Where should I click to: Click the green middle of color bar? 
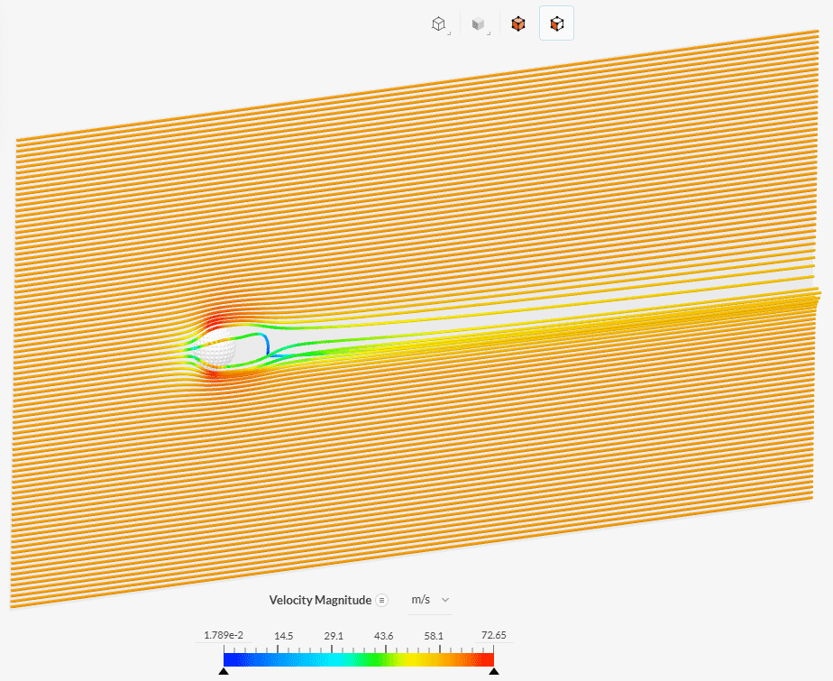point(359,659)
